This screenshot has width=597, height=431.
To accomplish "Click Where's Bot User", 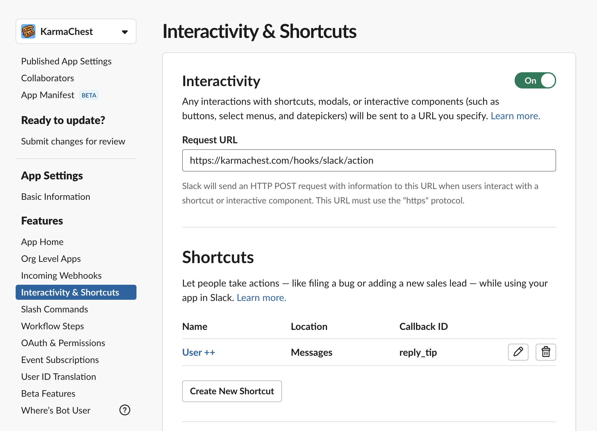I will click(56, 410).
